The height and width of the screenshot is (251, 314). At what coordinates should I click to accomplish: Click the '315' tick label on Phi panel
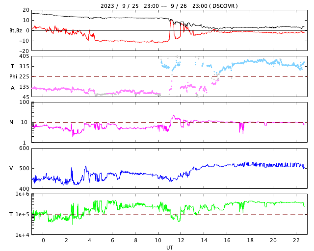(x=24, y=66)
